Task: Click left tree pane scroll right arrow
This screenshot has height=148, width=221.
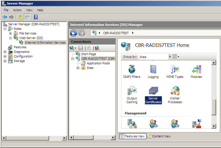Action: click(x=64, y=138)
